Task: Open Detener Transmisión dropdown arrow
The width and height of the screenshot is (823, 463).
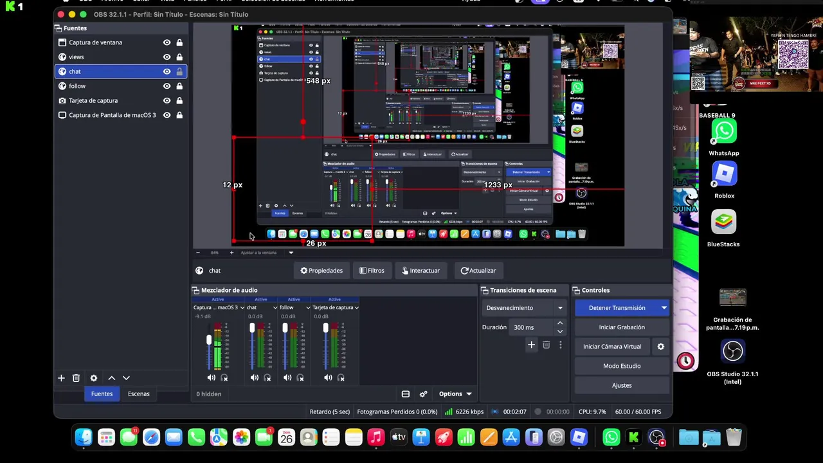Action: pyautogui.click(x=664, y=308)
